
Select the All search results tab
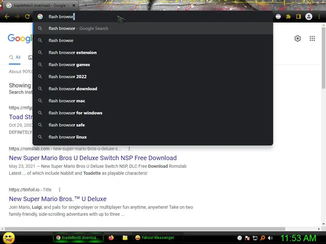point(15,58)
